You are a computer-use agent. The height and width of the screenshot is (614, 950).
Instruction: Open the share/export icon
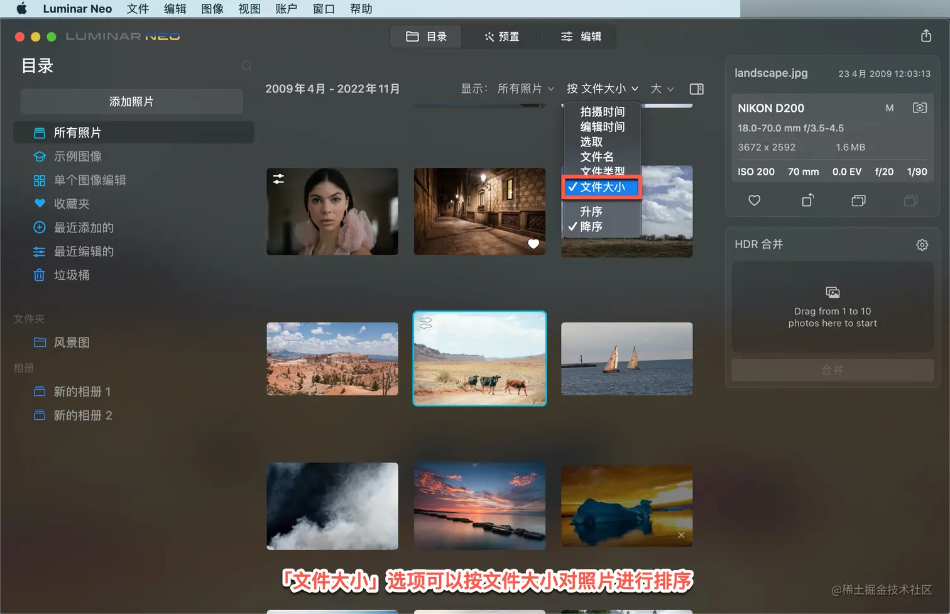[x=925, y=36]
